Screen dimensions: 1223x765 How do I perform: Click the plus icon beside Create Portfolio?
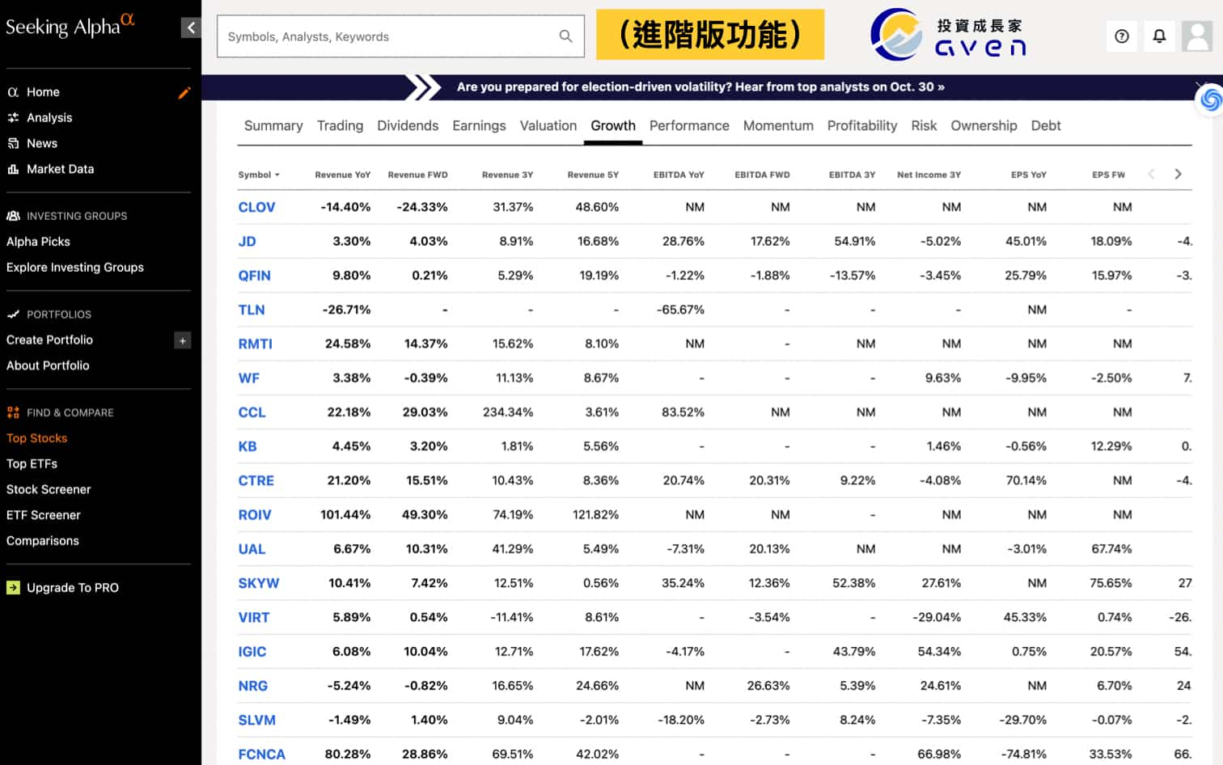[183, 340]
